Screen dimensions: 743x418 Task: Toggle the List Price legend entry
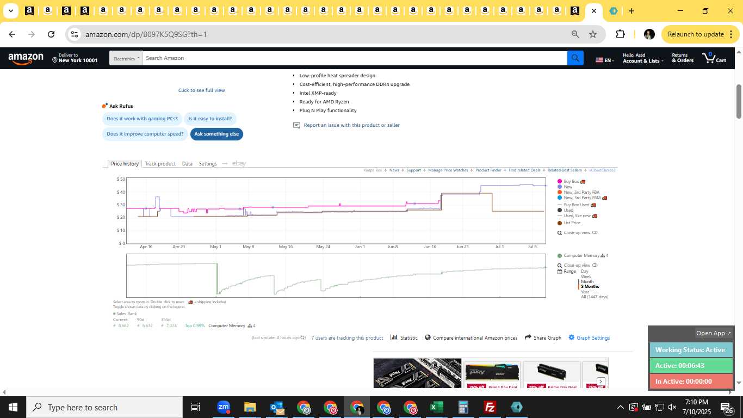click(569, 223)
